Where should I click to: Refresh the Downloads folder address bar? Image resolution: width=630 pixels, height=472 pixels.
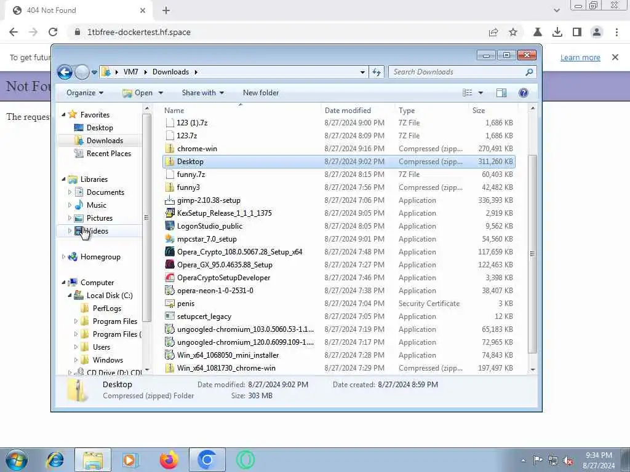tap(377, 73)
